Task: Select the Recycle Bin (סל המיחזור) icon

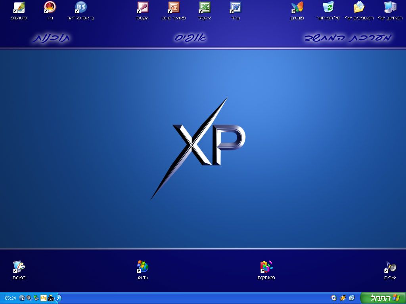Action: click(x=328, y=11)
